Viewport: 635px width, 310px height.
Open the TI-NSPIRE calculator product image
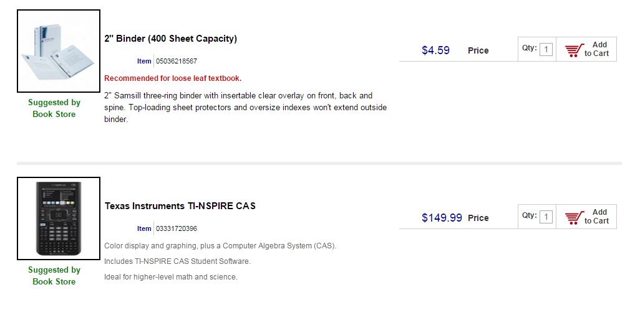click(59, 218)
